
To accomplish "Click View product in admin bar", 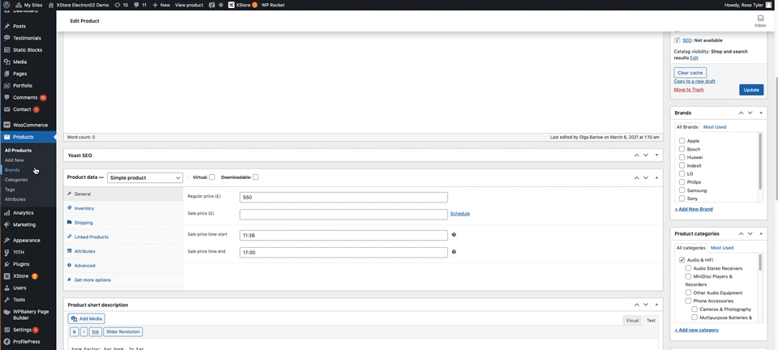I will click(x=189, y=5).
